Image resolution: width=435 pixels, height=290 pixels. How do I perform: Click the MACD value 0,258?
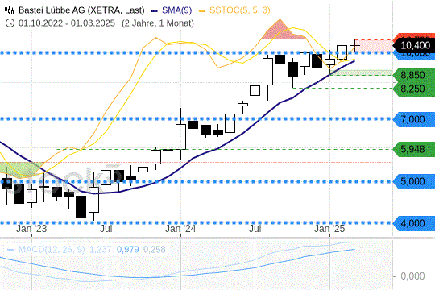(154, 249)
